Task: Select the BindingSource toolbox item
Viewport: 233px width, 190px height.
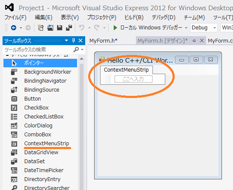Action: [40, 90]
